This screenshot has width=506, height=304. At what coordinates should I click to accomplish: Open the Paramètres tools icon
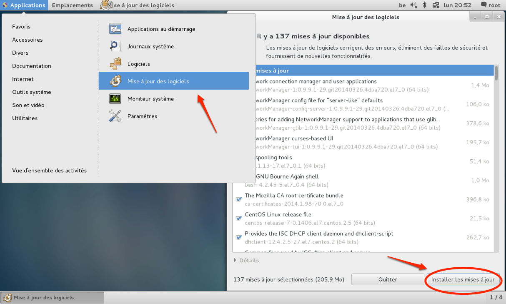click(115, 116)
